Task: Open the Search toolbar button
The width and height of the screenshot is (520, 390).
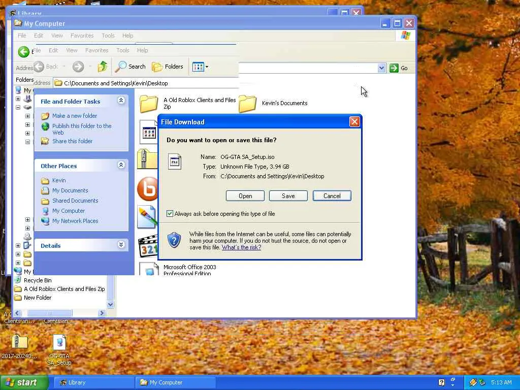Action: [131, 67]
